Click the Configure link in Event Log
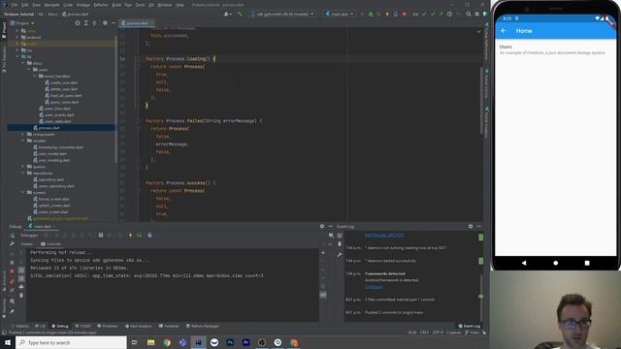The image size is (621, 349). (x=373, y=287)
